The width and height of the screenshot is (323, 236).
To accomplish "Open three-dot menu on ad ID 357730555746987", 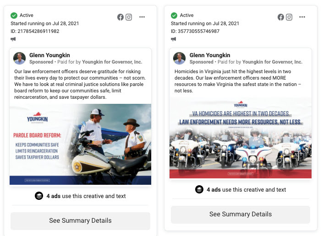I will (302, 17).
